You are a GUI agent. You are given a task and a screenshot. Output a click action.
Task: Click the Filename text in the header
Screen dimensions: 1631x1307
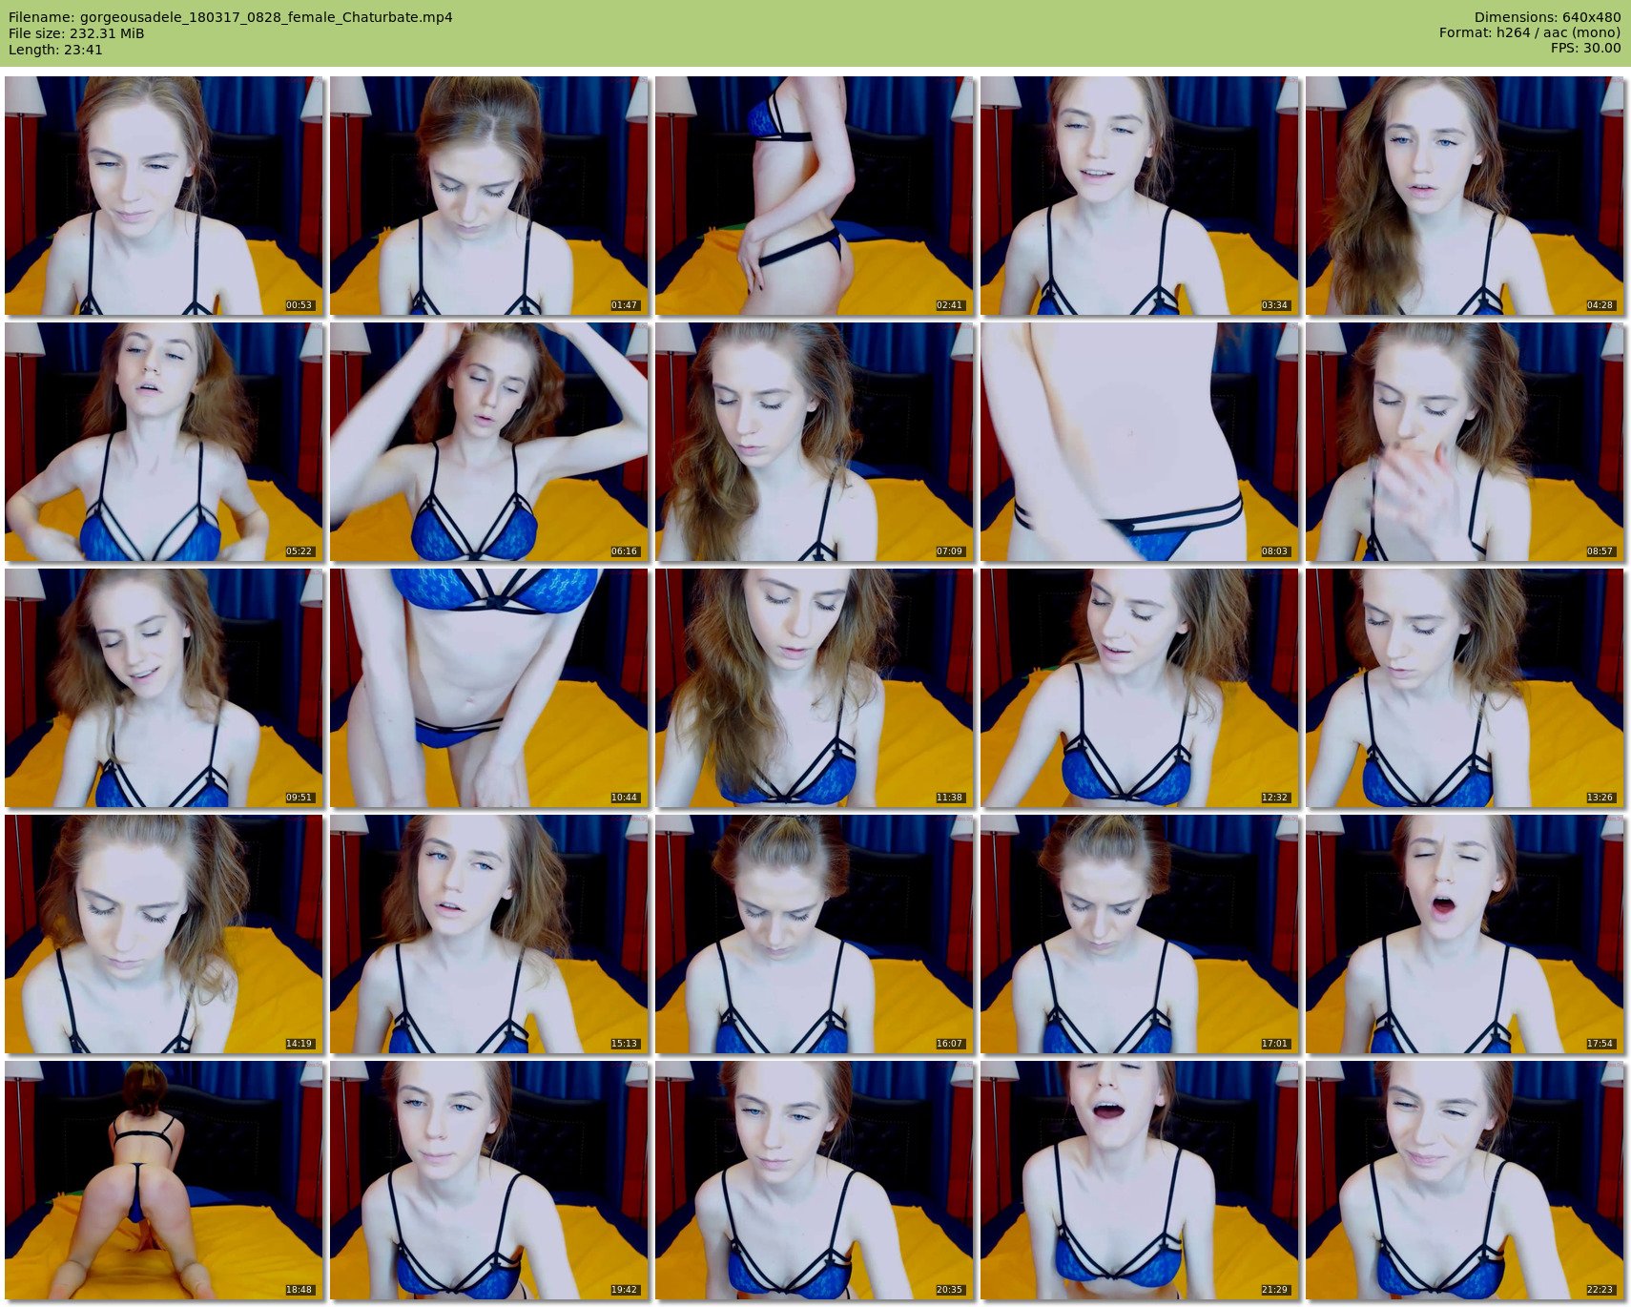[230, 17]
